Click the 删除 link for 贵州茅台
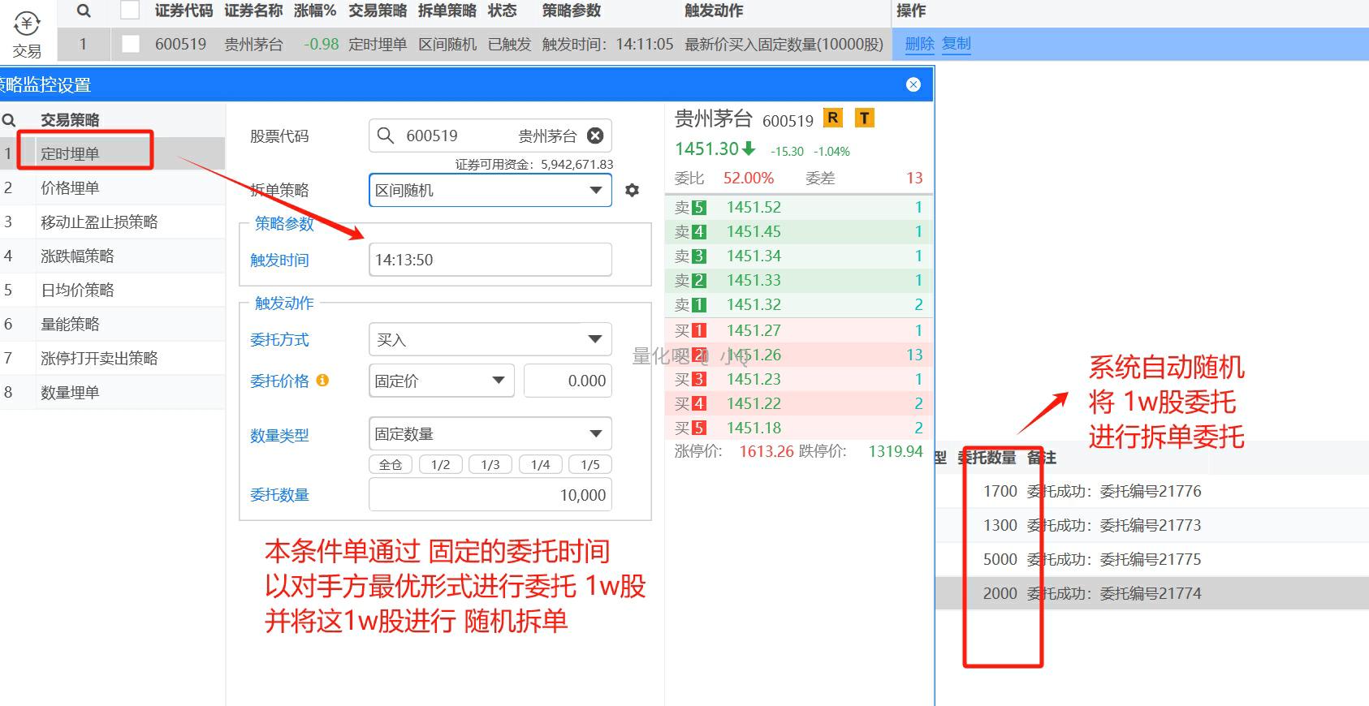This screenshot has width=1369, height=706. pyautogui.click(x=919, y=44)
